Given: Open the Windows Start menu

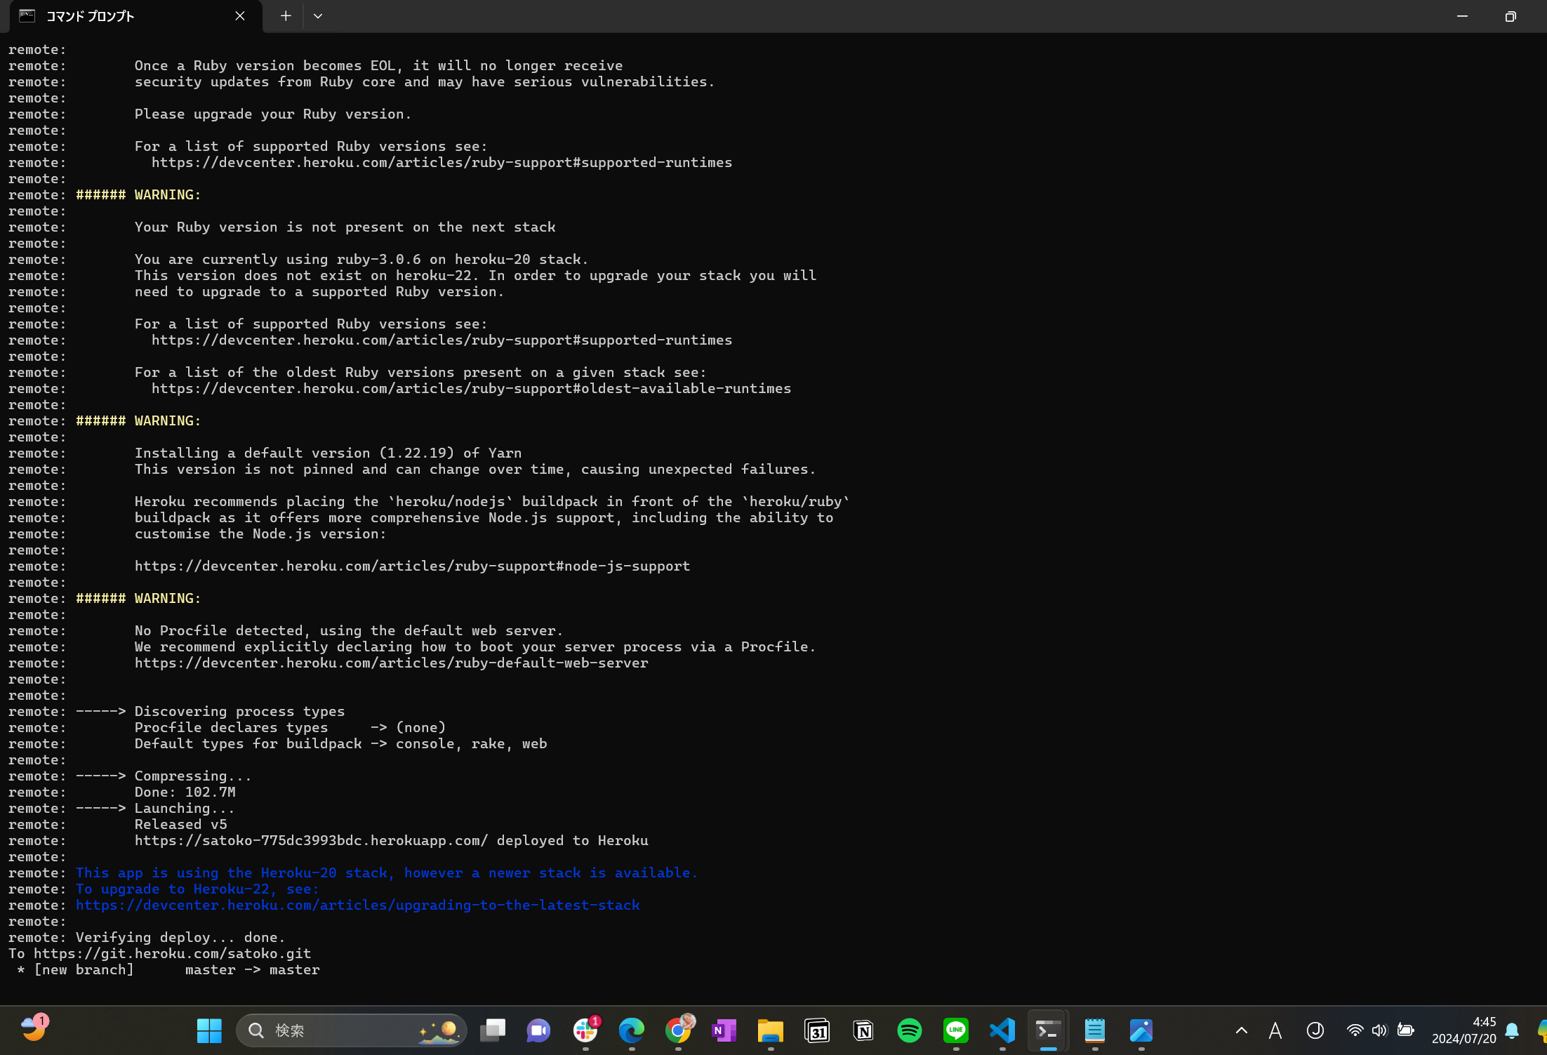Looking at the screenshot, I should pyautogui.click(x=209, y=1030).
